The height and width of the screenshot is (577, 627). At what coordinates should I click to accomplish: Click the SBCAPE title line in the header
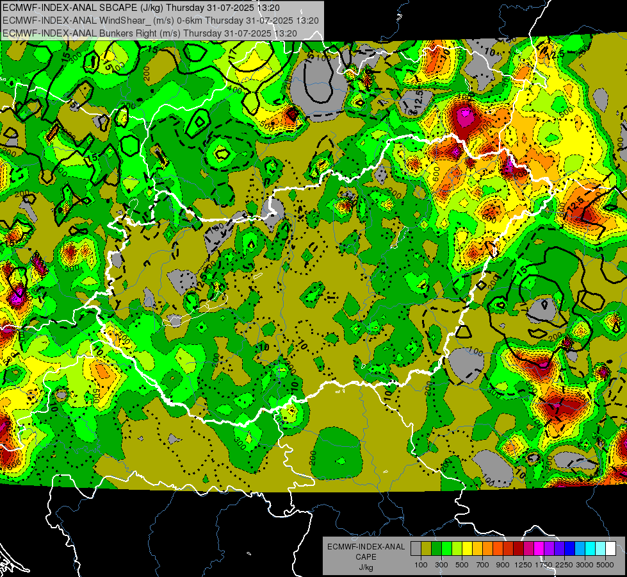tap(141, 8)
